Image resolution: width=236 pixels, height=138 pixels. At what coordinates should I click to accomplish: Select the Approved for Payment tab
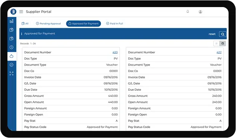83,23
